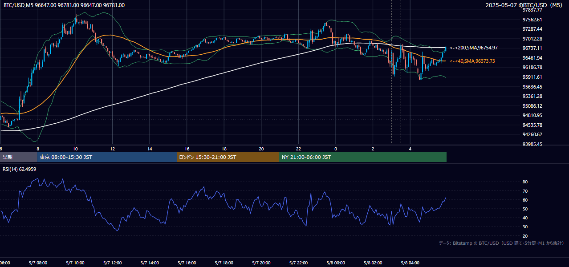Click RSI axis level 30
This screenshot has width=569, height=267.
click(x=525, y=227)
